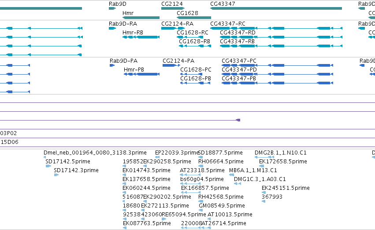Select the CG2124-RA transcript label
This screenshot has width=375, height=230.
[x=178, y=24]
